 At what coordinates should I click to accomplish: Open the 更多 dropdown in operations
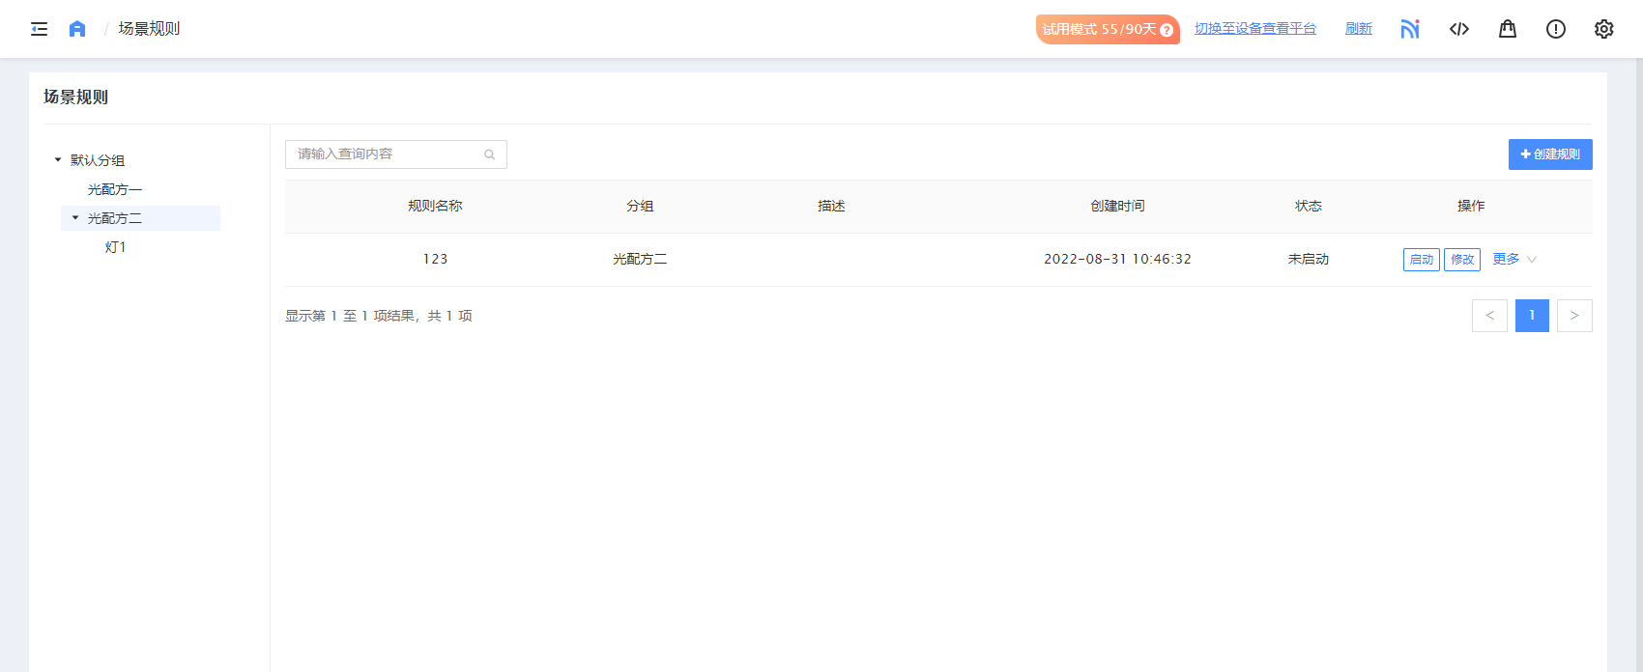[x=1513, y=259]
